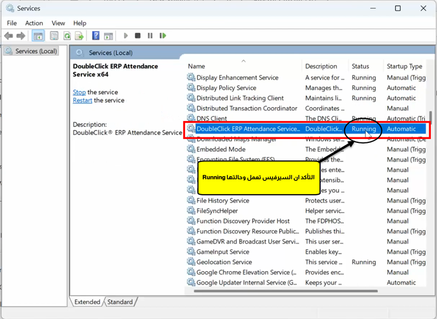Open the Properties toolbar icon
Image resolution: width=437 pixels, height=319 pixels.
54,36
